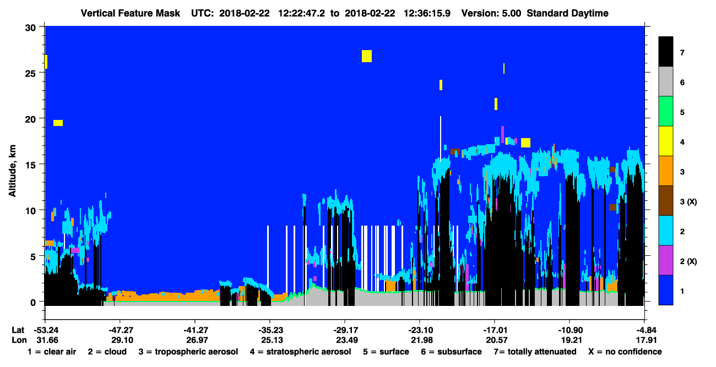Click the longitude value '31.66'
Image resolution: width=716 pixels, height=367 pixels.
click(47, 340)
